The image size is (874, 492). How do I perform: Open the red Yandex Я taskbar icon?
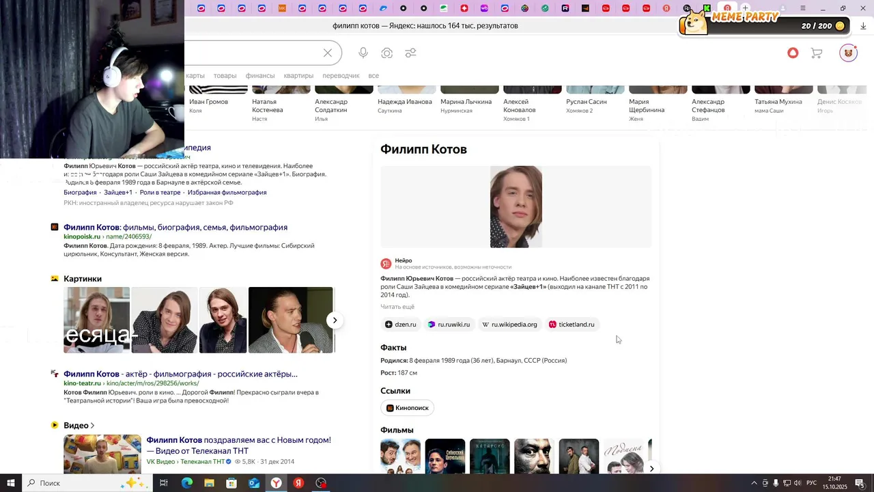pos(298,483)
